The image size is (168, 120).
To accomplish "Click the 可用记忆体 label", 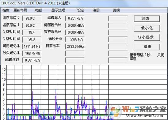I will [11, 46].
